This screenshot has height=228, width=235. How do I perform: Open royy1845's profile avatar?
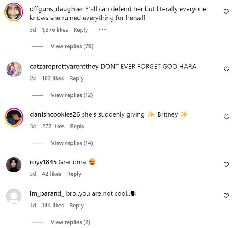[14, 165]
